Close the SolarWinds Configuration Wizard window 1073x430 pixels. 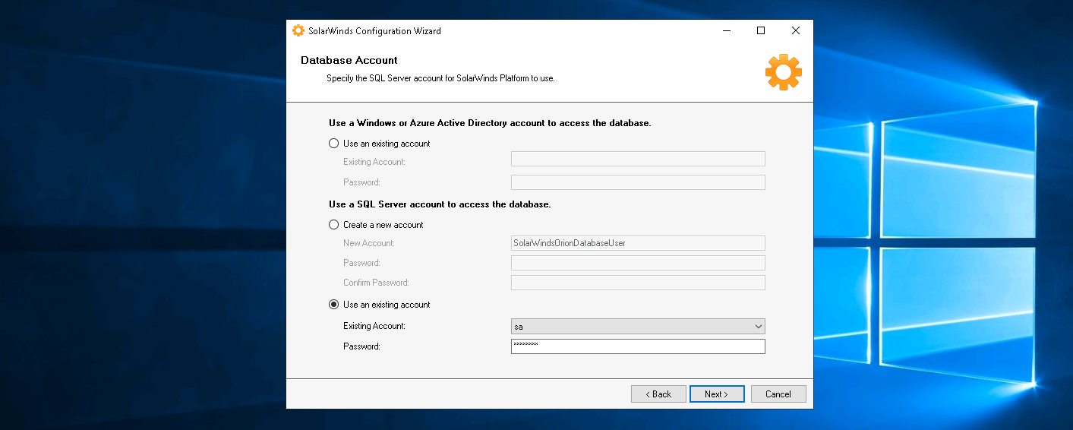tap(795, 31)
